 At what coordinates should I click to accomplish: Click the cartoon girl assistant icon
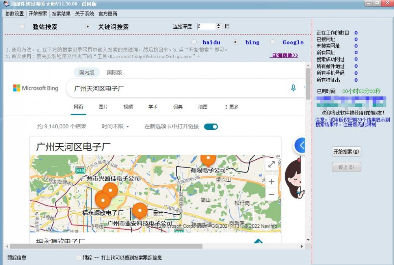tap(294, 178)
